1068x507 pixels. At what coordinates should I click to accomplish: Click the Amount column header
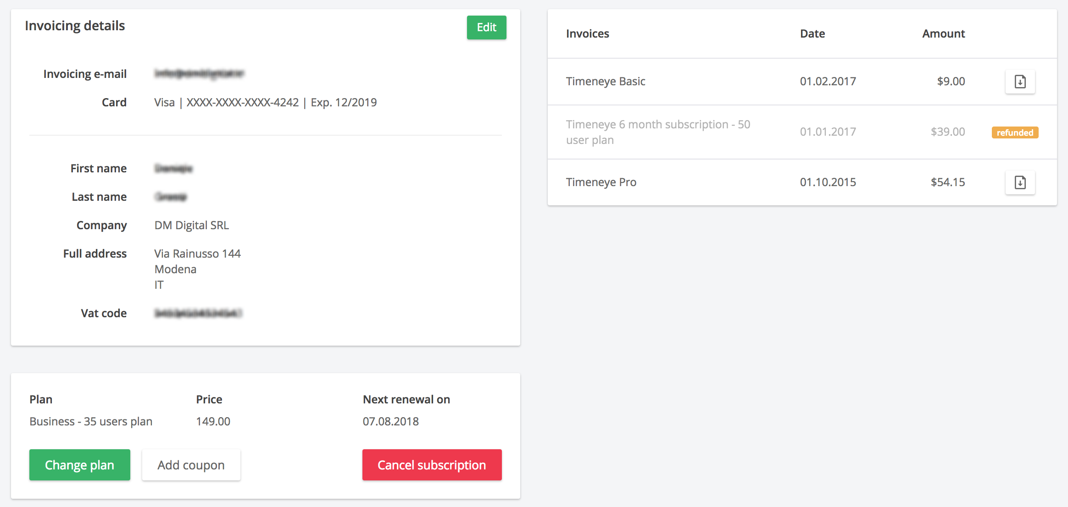(x=943, y=34)
